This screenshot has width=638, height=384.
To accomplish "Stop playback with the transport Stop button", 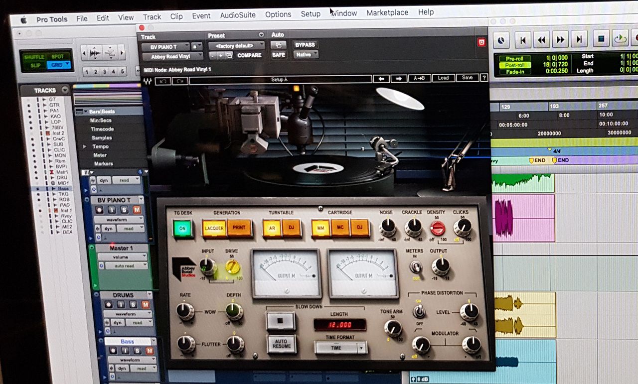I will (x=601, y=39).
